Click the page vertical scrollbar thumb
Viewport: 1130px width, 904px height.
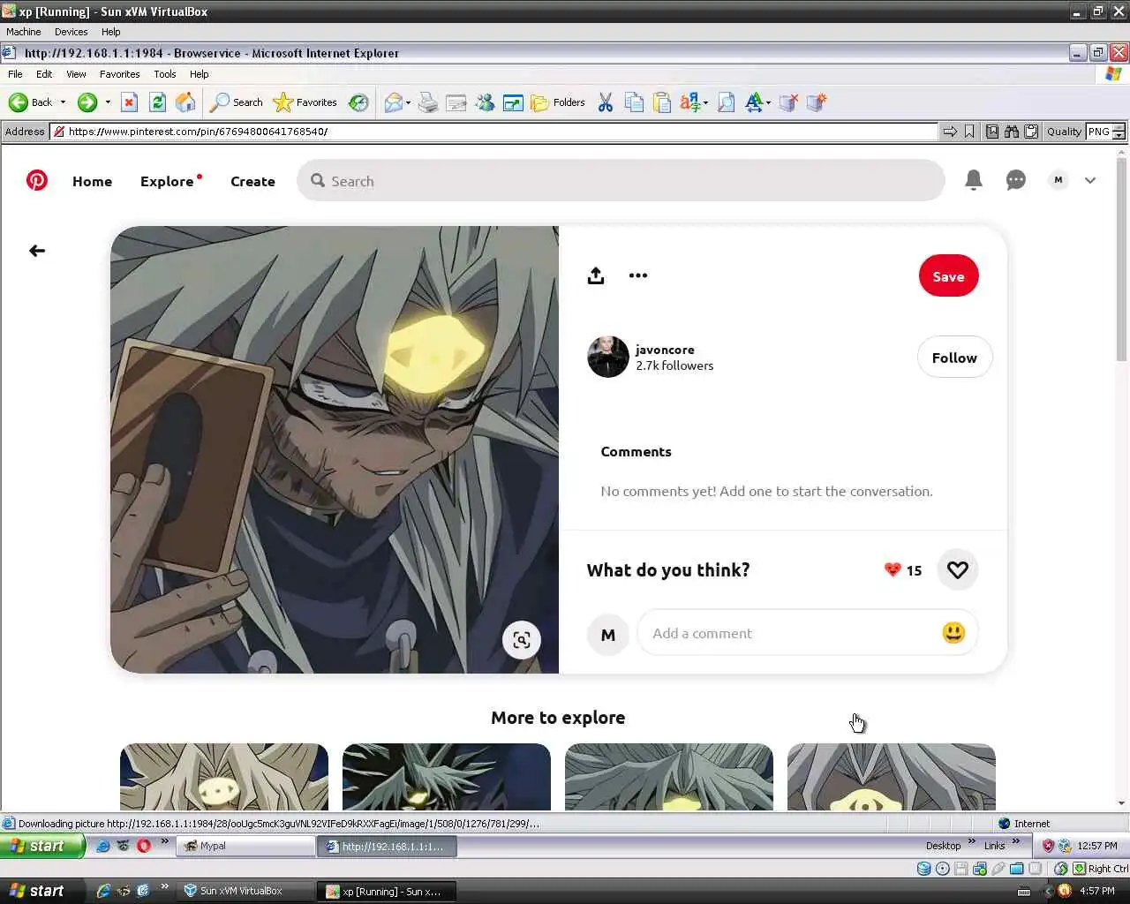1122,260
